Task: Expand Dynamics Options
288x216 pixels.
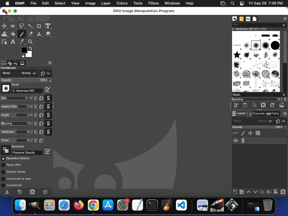Action: 3,159
